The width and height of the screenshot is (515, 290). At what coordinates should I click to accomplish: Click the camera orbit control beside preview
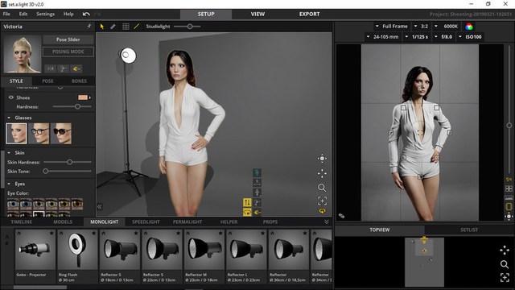pos(509,217)
